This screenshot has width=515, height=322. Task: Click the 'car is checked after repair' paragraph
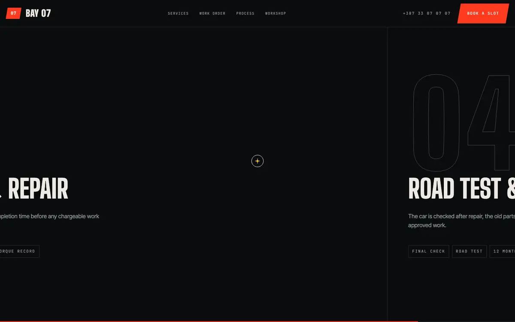461,221
